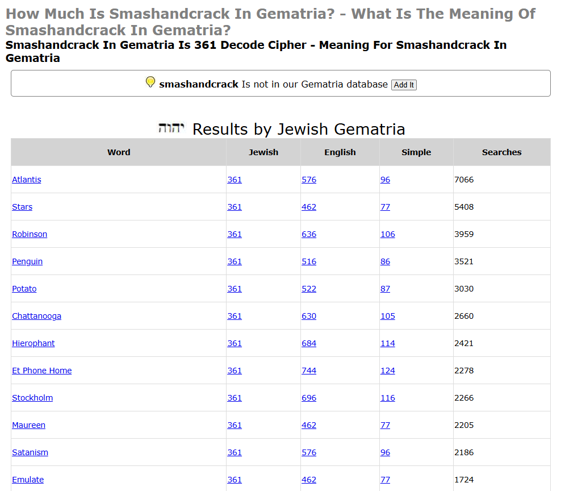565x491 pixels.
Task: Click searches count 1724 for Emulate
Action: (x=464, y=480)
